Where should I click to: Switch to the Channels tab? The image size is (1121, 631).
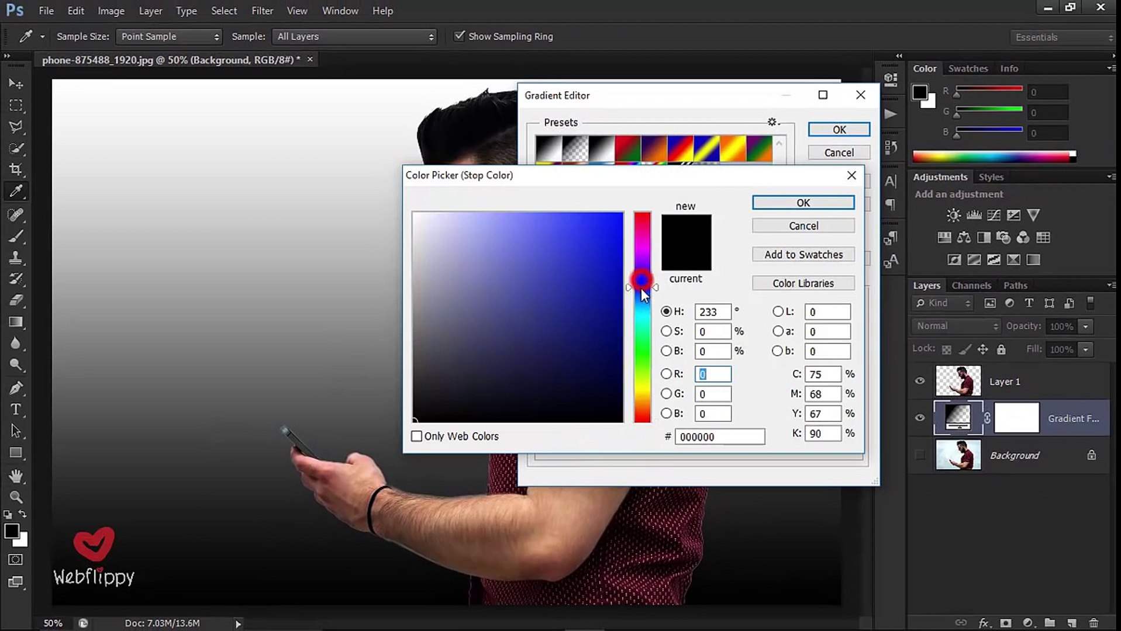(971, 285)
